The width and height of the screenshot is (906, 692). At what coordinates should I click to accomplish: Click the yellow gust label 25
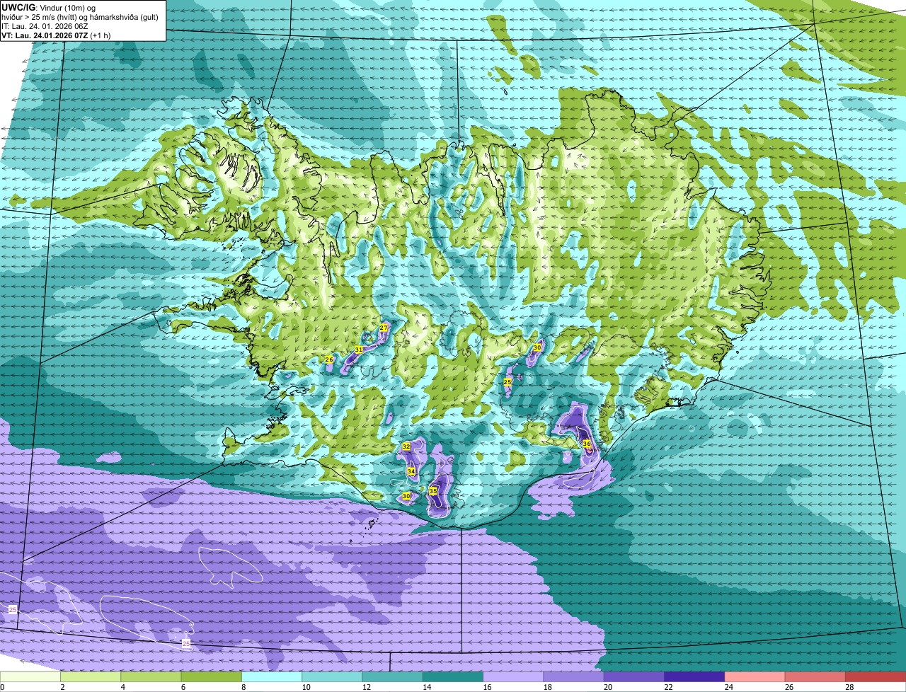point(508,381)
